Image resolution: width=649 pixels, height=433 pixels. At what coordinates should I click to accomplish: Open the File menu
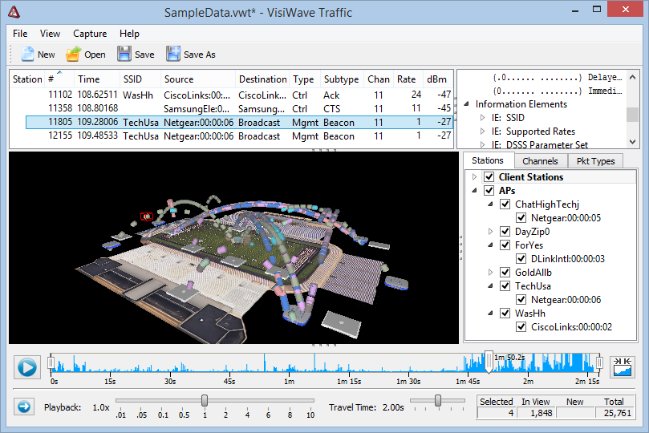coord(20,34)
